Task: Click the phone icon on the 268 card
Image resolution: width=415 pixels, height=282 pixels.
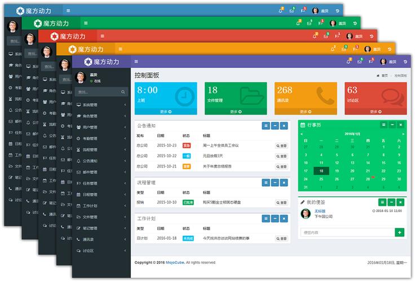Action: coord(325,96)
